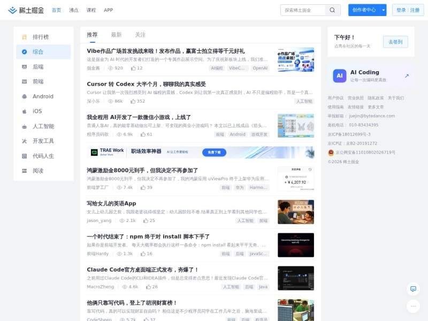Click the 稀土掘金 logo icon
This screenshot has width=428, height=321.
[x=12, y=10]
